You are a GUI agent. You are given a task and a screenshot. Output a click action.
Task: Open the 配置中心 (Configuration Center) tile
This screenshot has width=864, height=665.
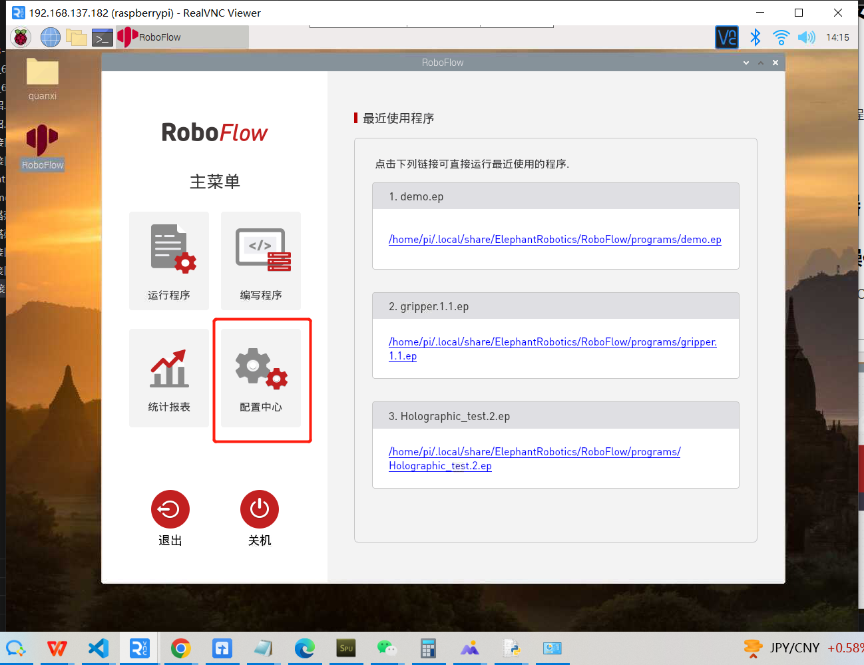(x=261, y=377)
